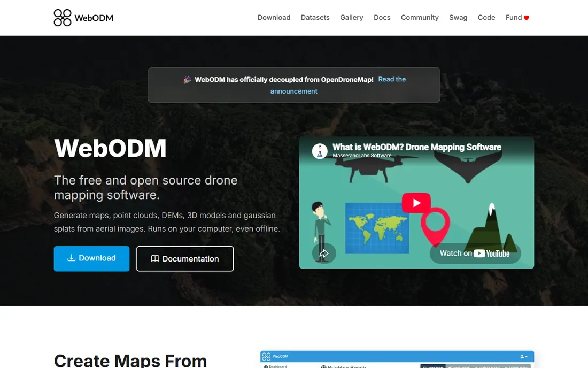Click the 'Create Maps From' heading

130,361
